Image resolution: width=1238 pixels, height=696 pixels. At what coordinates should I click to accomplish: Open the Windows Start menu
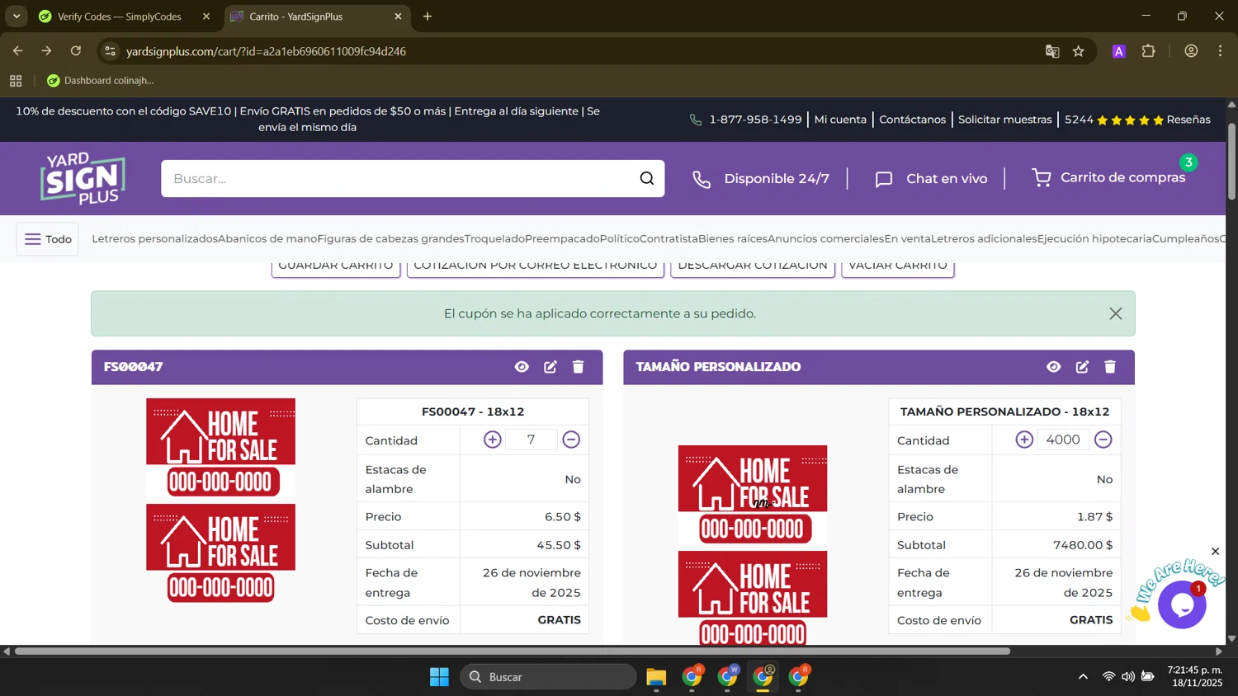coord(439,677)
